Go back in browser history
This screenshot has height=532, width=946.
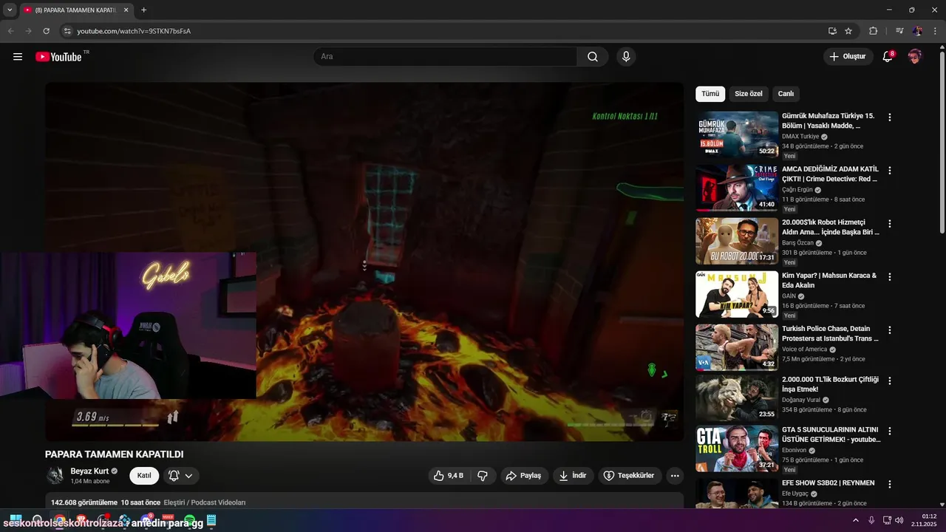pyautogui.click(x=10, y=31)
